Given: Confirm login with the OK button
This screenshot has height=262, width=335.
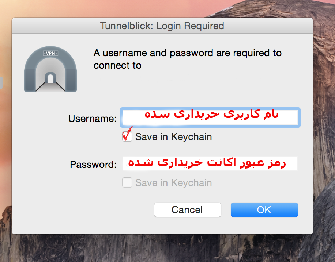Looking at the screenshot, I should [x=264, y=210].
